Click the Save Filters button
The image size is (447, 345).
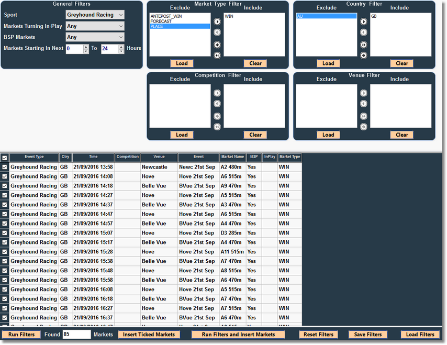pyautogui.click(x=367, y=335)
